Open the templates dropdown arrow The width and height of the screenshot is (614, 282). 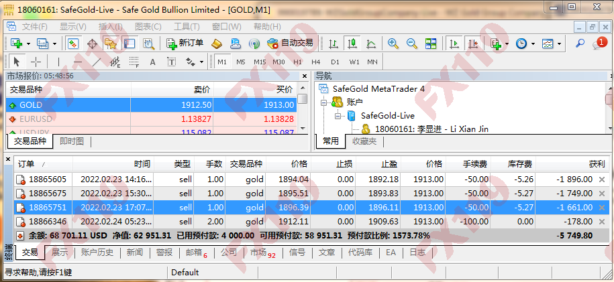click(559, 44)
